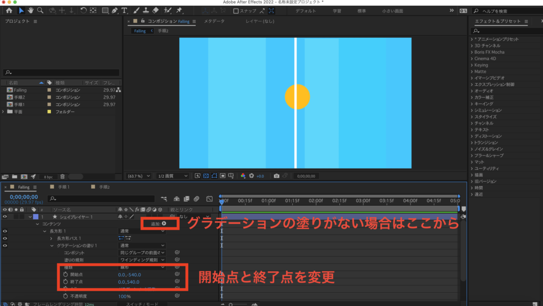Switch to the 学習 workspace
This screenshot has width=543, height=306.
pos(337,11)
